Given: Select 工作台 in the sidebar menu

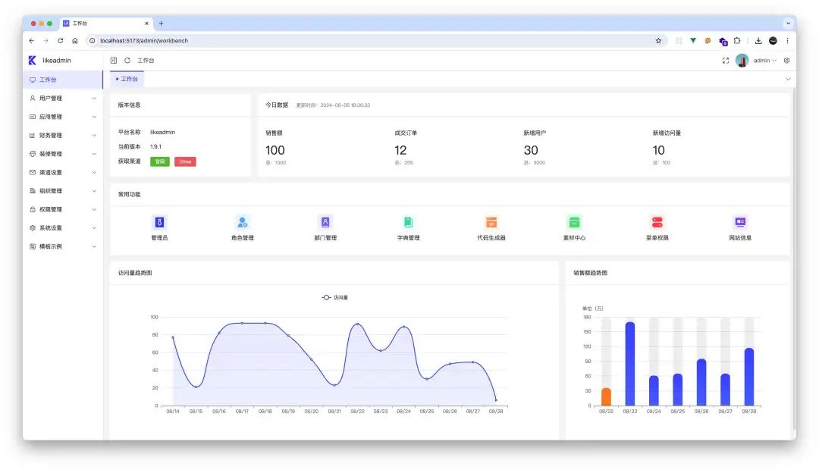Looking at the screenshot, I should (x=49, y=80).
